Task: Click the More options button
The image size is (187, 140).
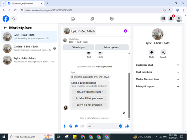Action: tap(112, 47)
